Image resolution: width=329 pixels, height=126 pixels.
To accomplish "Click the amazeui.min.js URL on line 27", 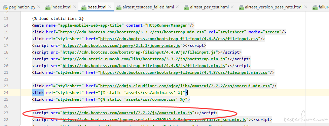I will (x=127, y=113).
